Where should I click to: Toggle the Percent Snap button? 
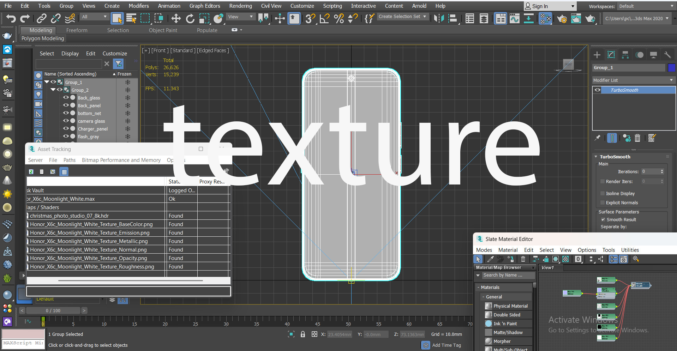pos(339,18)
